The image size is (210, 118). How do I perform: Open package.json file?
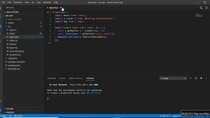click(14, 65)
